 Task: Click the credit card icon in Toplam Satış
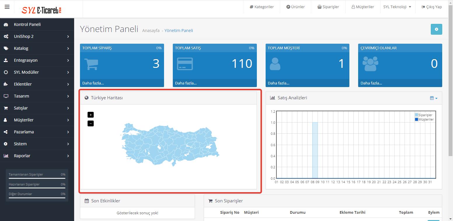(x=185, y=64)
